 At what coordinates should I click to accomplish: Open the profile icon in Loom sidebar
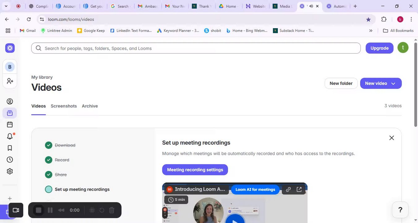(x=10, y=102)
